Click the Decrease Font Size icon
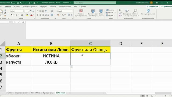Screen dimensions: 172x97 click(x=33, y=11)
